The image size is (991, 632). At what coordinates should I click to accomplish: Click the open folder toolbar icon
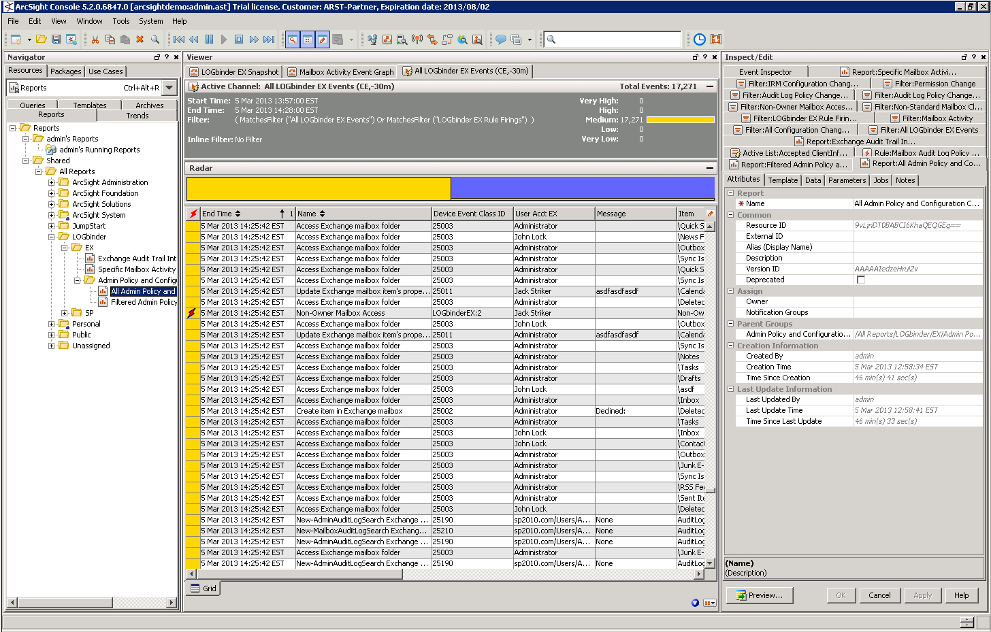(42, 39)
